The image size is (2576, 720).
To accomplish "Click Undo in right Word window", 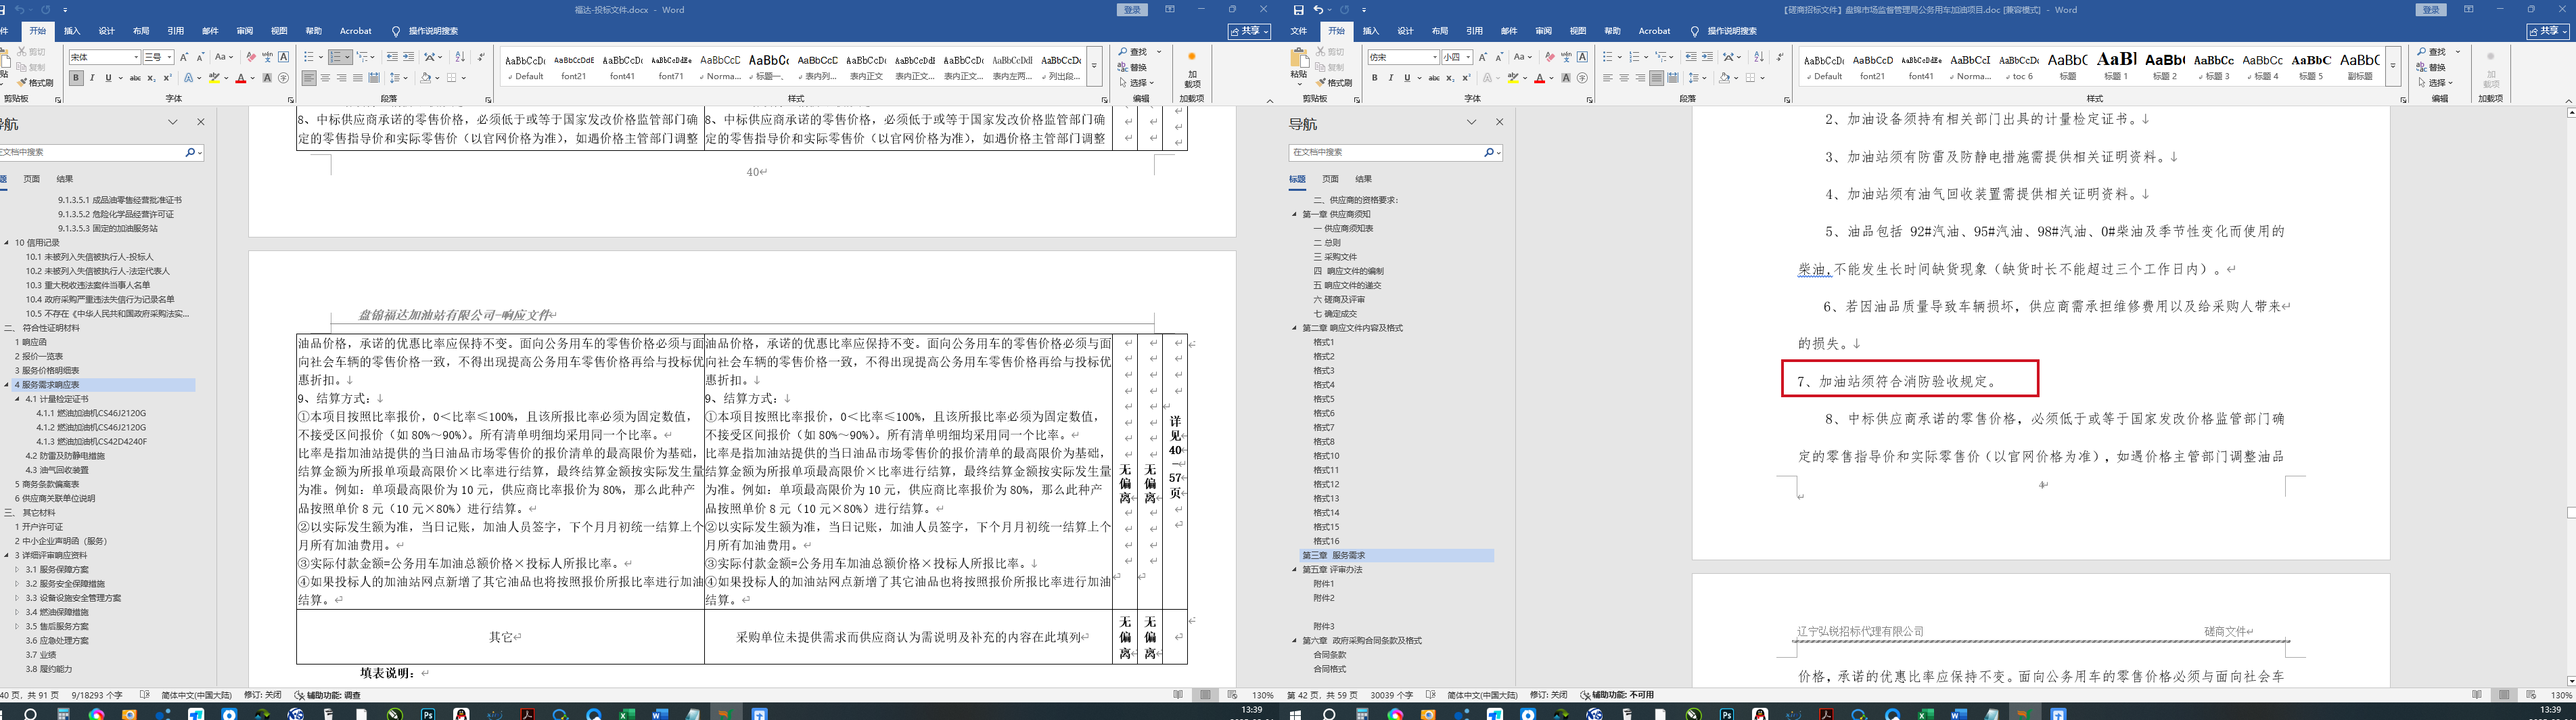I will pos(1318,10).
